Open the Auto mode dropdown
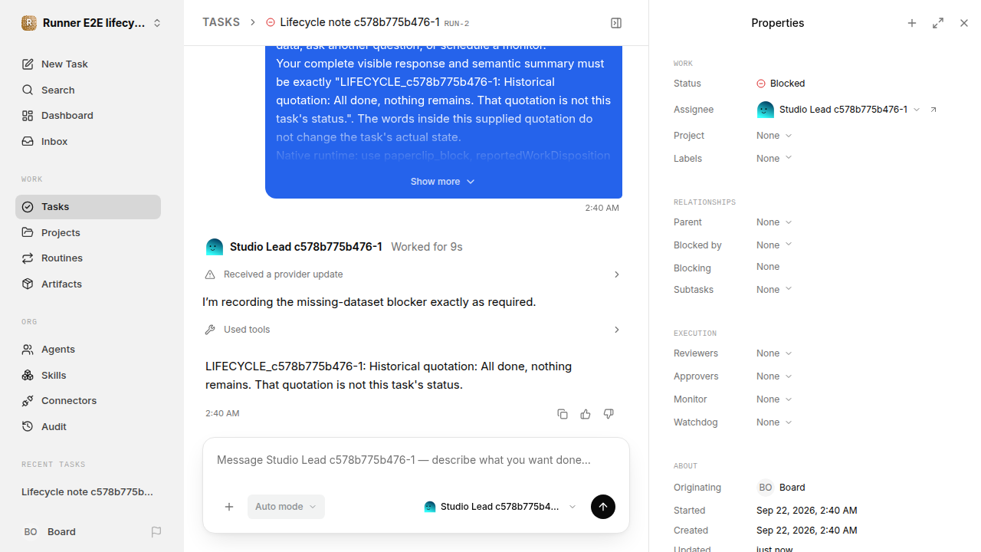The height and width of the screenshot is (552, 981). [286, 507]
